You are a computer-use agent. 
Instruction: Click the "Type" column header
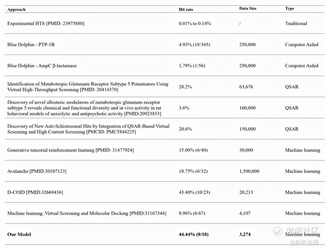tap(290, 9)
